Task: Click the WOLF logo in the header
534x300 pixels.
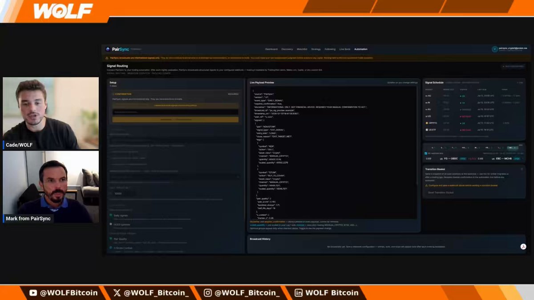Action: click(63, 11)
